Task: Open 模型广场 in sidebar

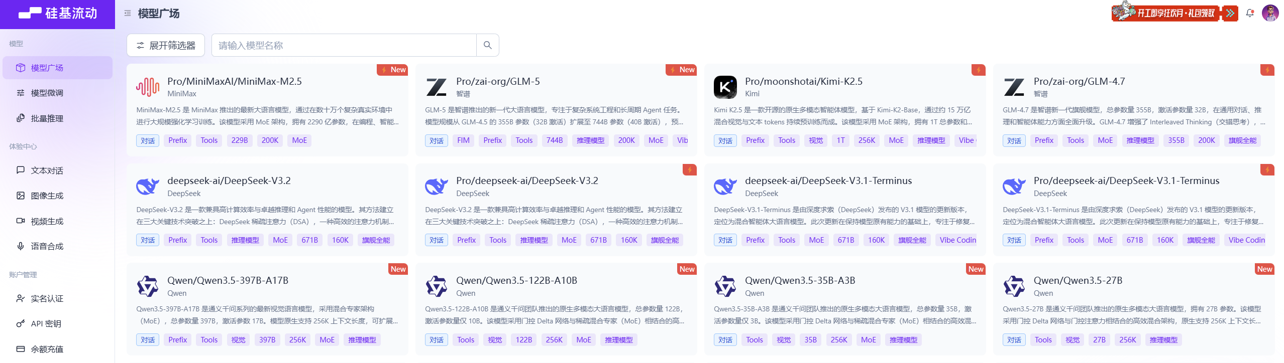Action: click(x=57, y=68)
